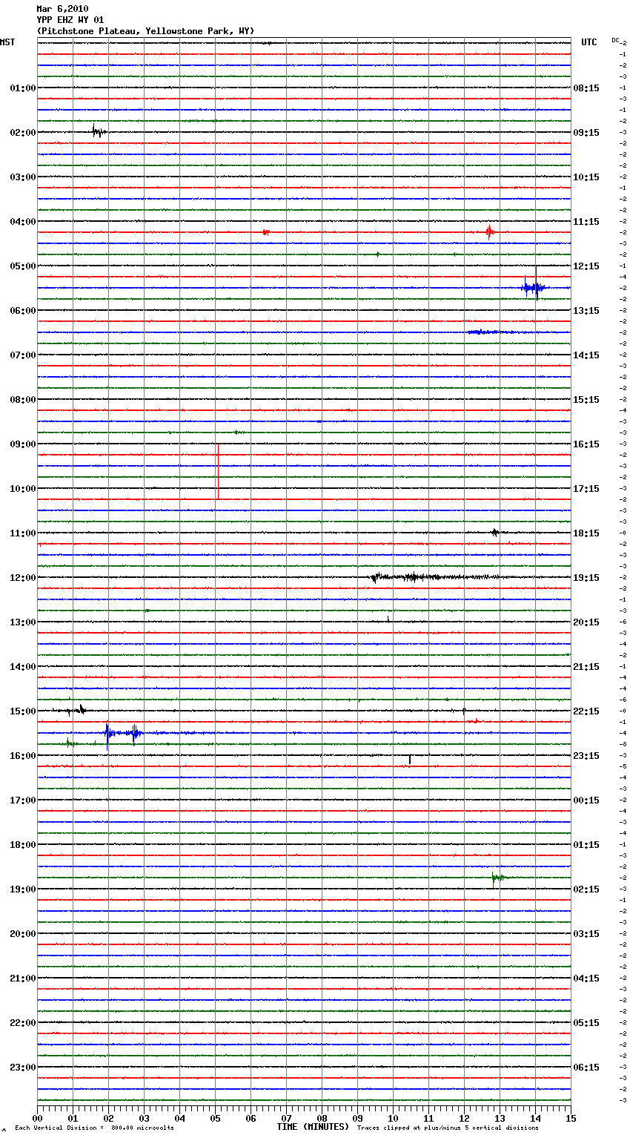Click the '08:15' UTC time label
The image size is (630, 1138).
[586, 88]
